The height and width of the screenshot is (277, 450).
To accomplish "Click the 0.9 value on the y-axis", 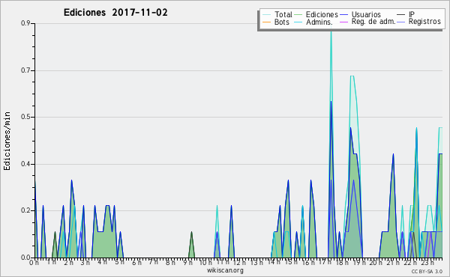I will 25,23.
